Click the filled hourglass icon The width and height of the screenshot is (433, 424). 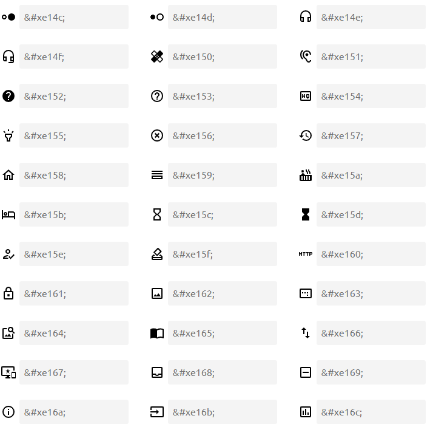coord(306,214)
